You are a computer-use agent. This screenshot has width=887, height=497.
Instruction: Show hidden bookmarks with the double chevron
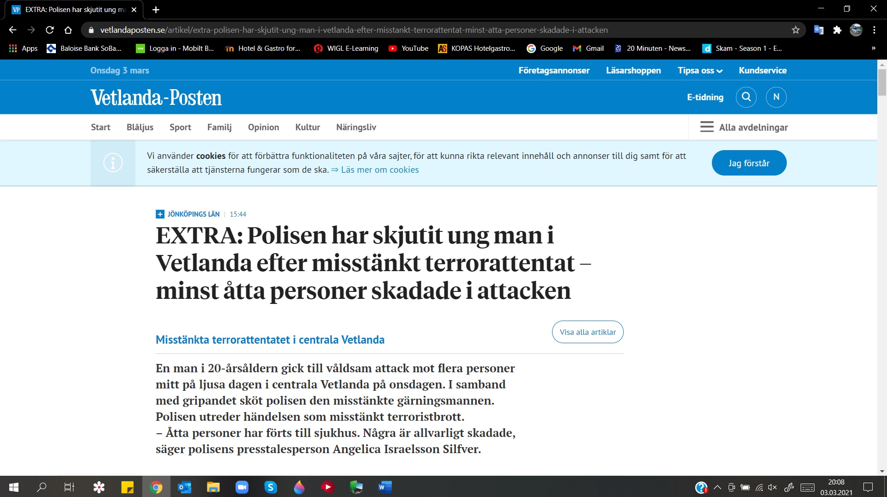pos(873,48)
